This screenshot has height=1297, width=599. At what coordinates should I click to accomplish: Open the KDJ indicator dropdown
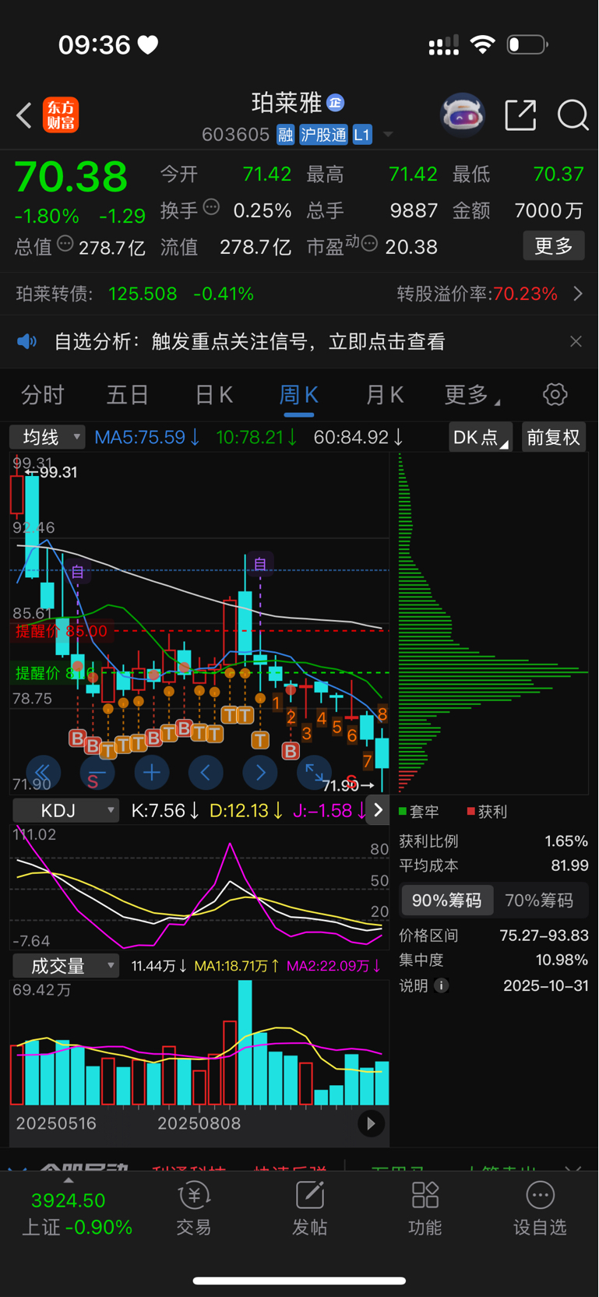(65, 811)
